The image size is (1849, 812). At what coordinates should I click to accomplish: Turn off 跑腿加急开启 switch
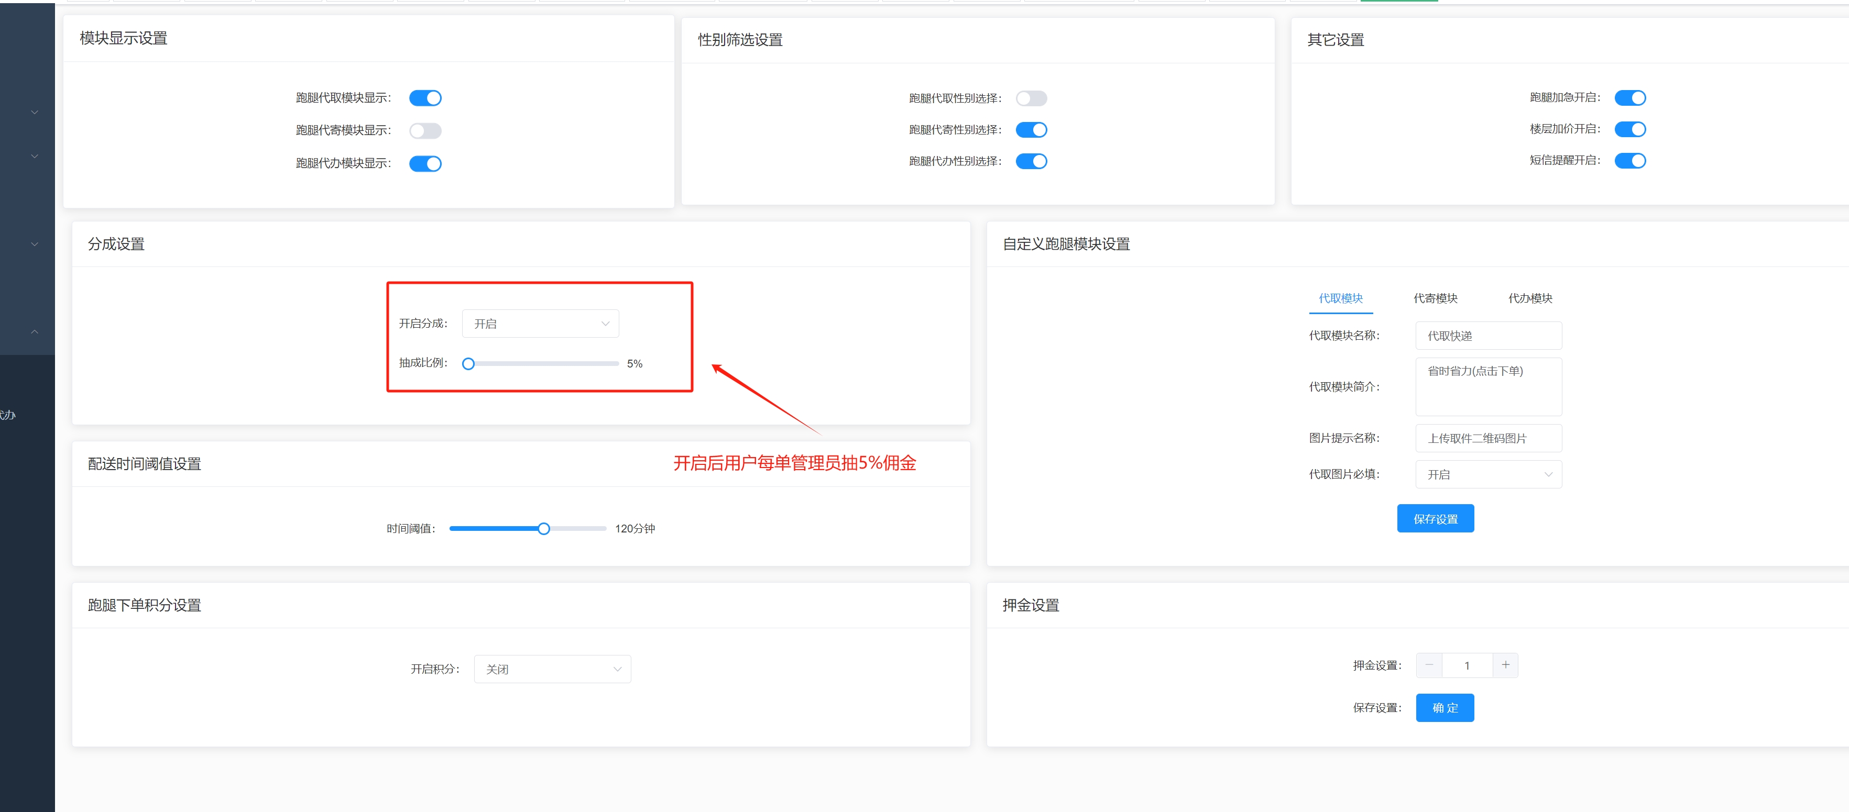[1629, 97]
